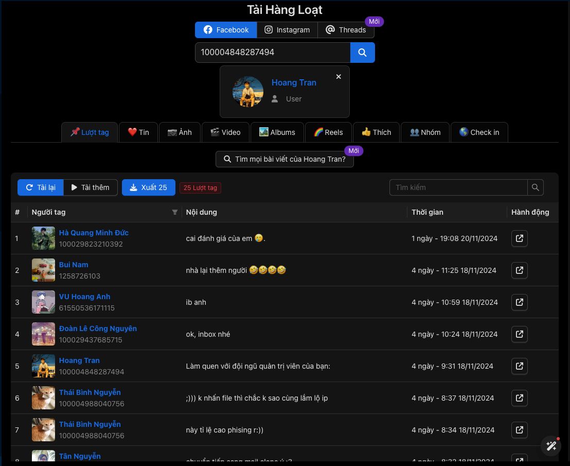Screen dimensions: 570x466
Task: Switch to the Instagram platform tab
Action: [x=287, y=30]
